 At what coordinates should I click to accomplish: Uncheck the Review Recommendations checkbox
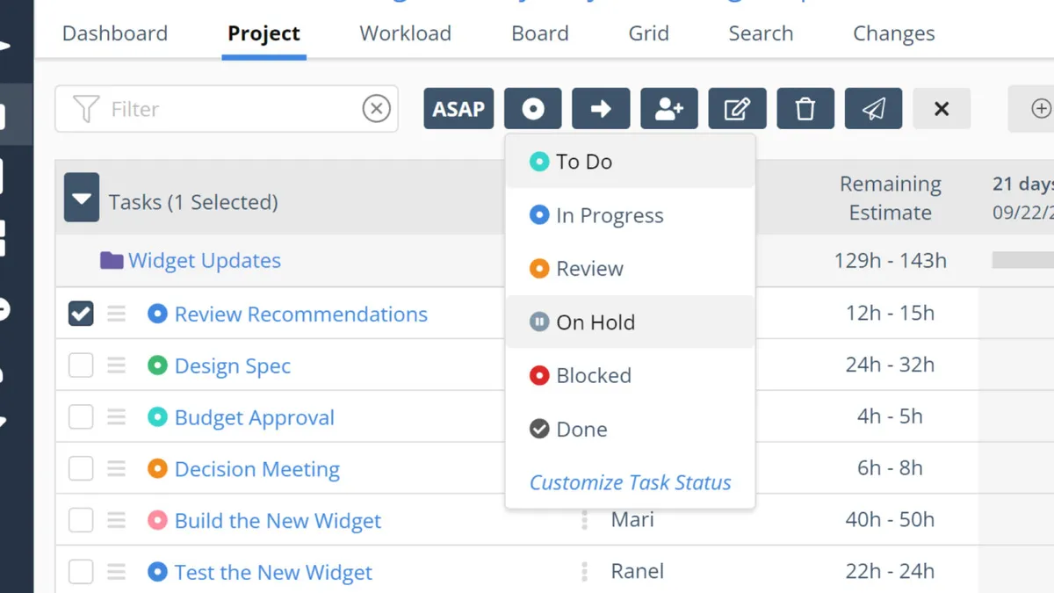pos(81,314)
